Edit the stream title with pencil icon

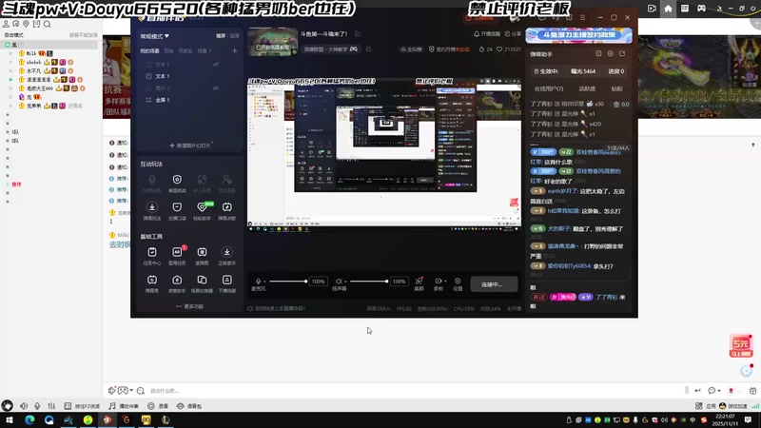pos(358,33)
